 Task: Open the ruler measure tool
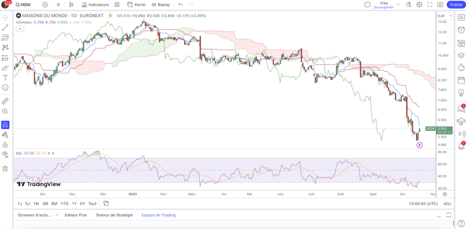5,101
